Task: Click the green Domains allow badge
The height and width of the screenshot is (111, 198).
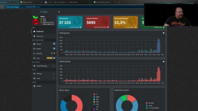Action: (x=52, y=53)
